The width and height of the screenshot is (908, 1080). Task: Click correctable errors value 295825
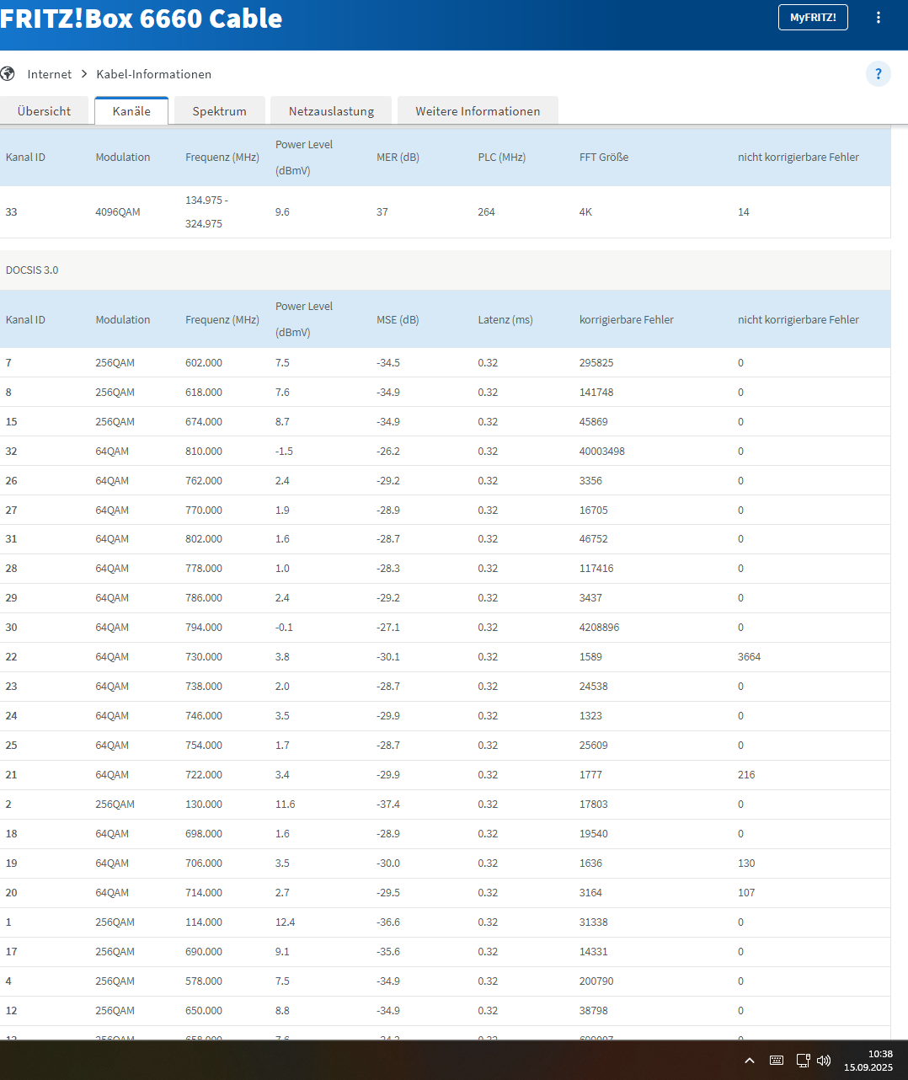[596, 363]
